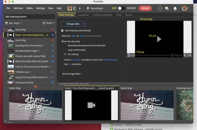Click the first Hymn Sing slide thumbnail in filmstrip
The image size is (197, 130).
pyautogui.click(x=35, y=105)
